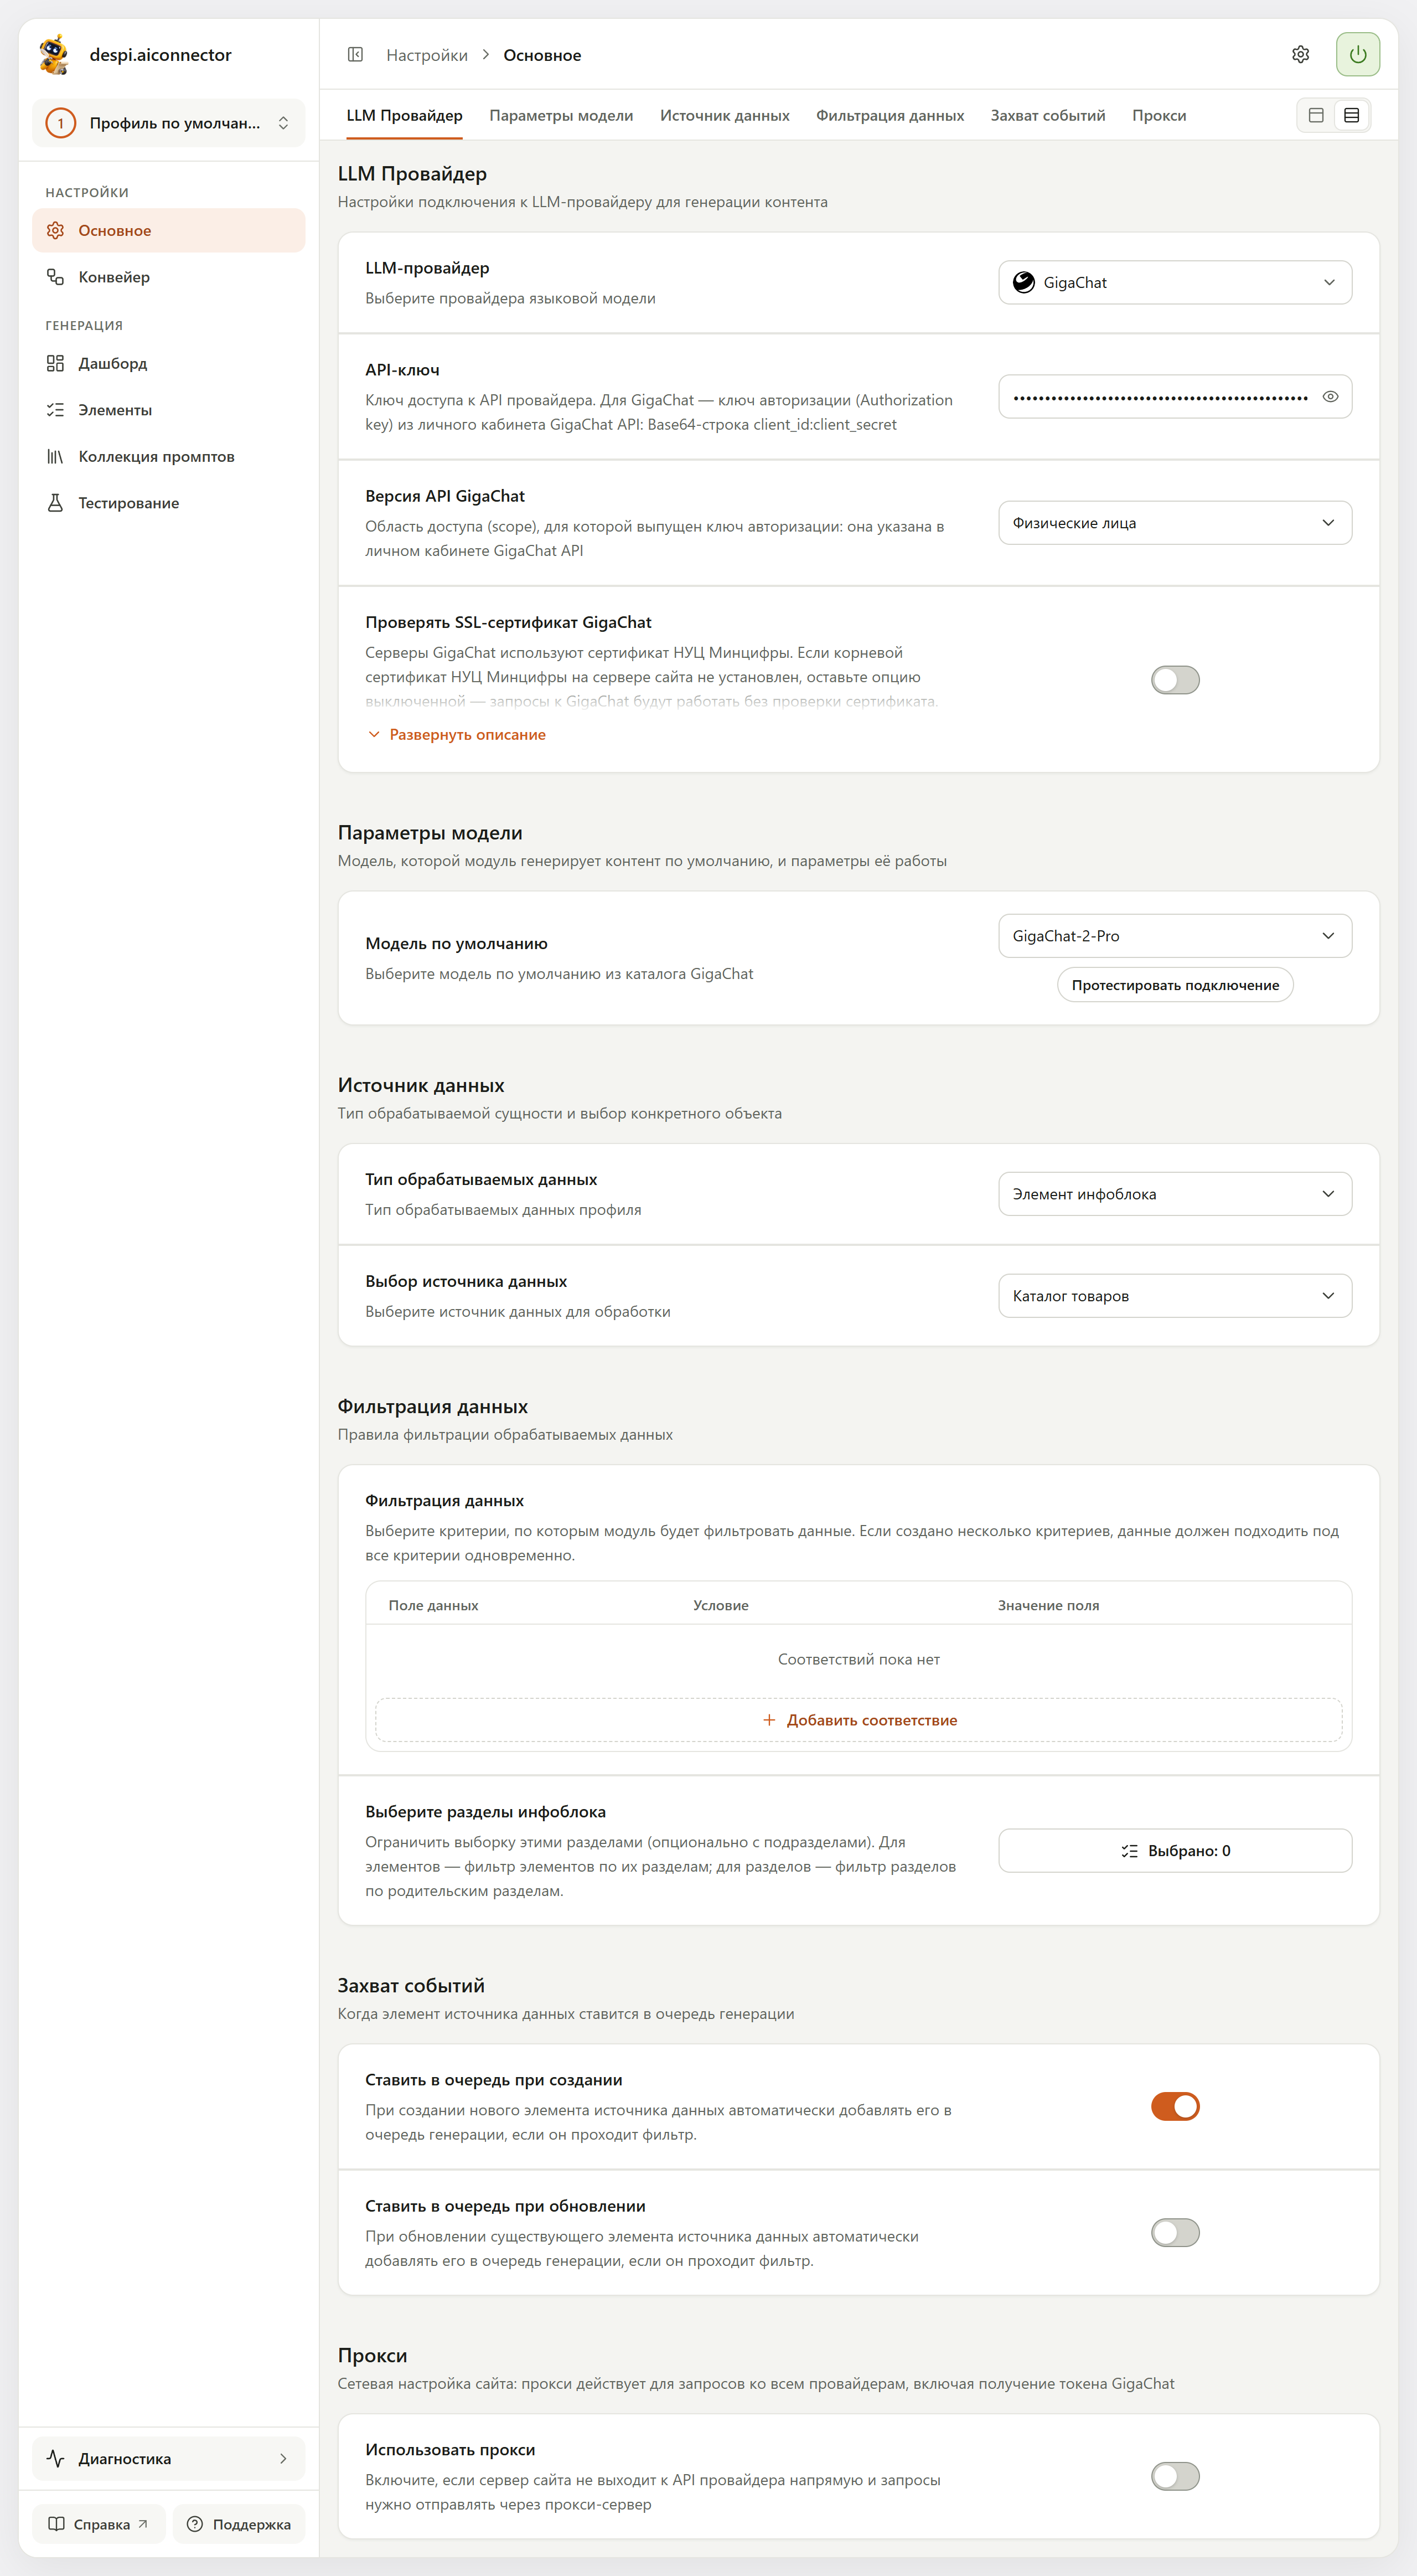1417x2576 pixels.
Task: Click the despi.aiconnector robot logo
Action: 54,55
